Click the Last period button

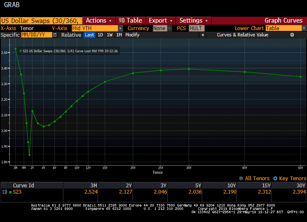point(89,35)
